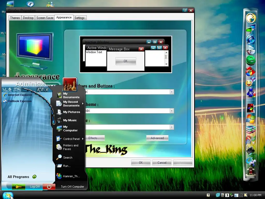The image size is (265, 199).
Task: Open WinRAR stacked books dock icon
Action: coord(251,130)
